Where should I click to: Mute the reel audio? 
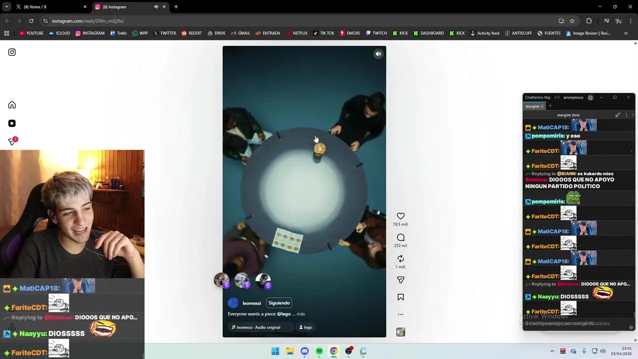pos(378,54)
